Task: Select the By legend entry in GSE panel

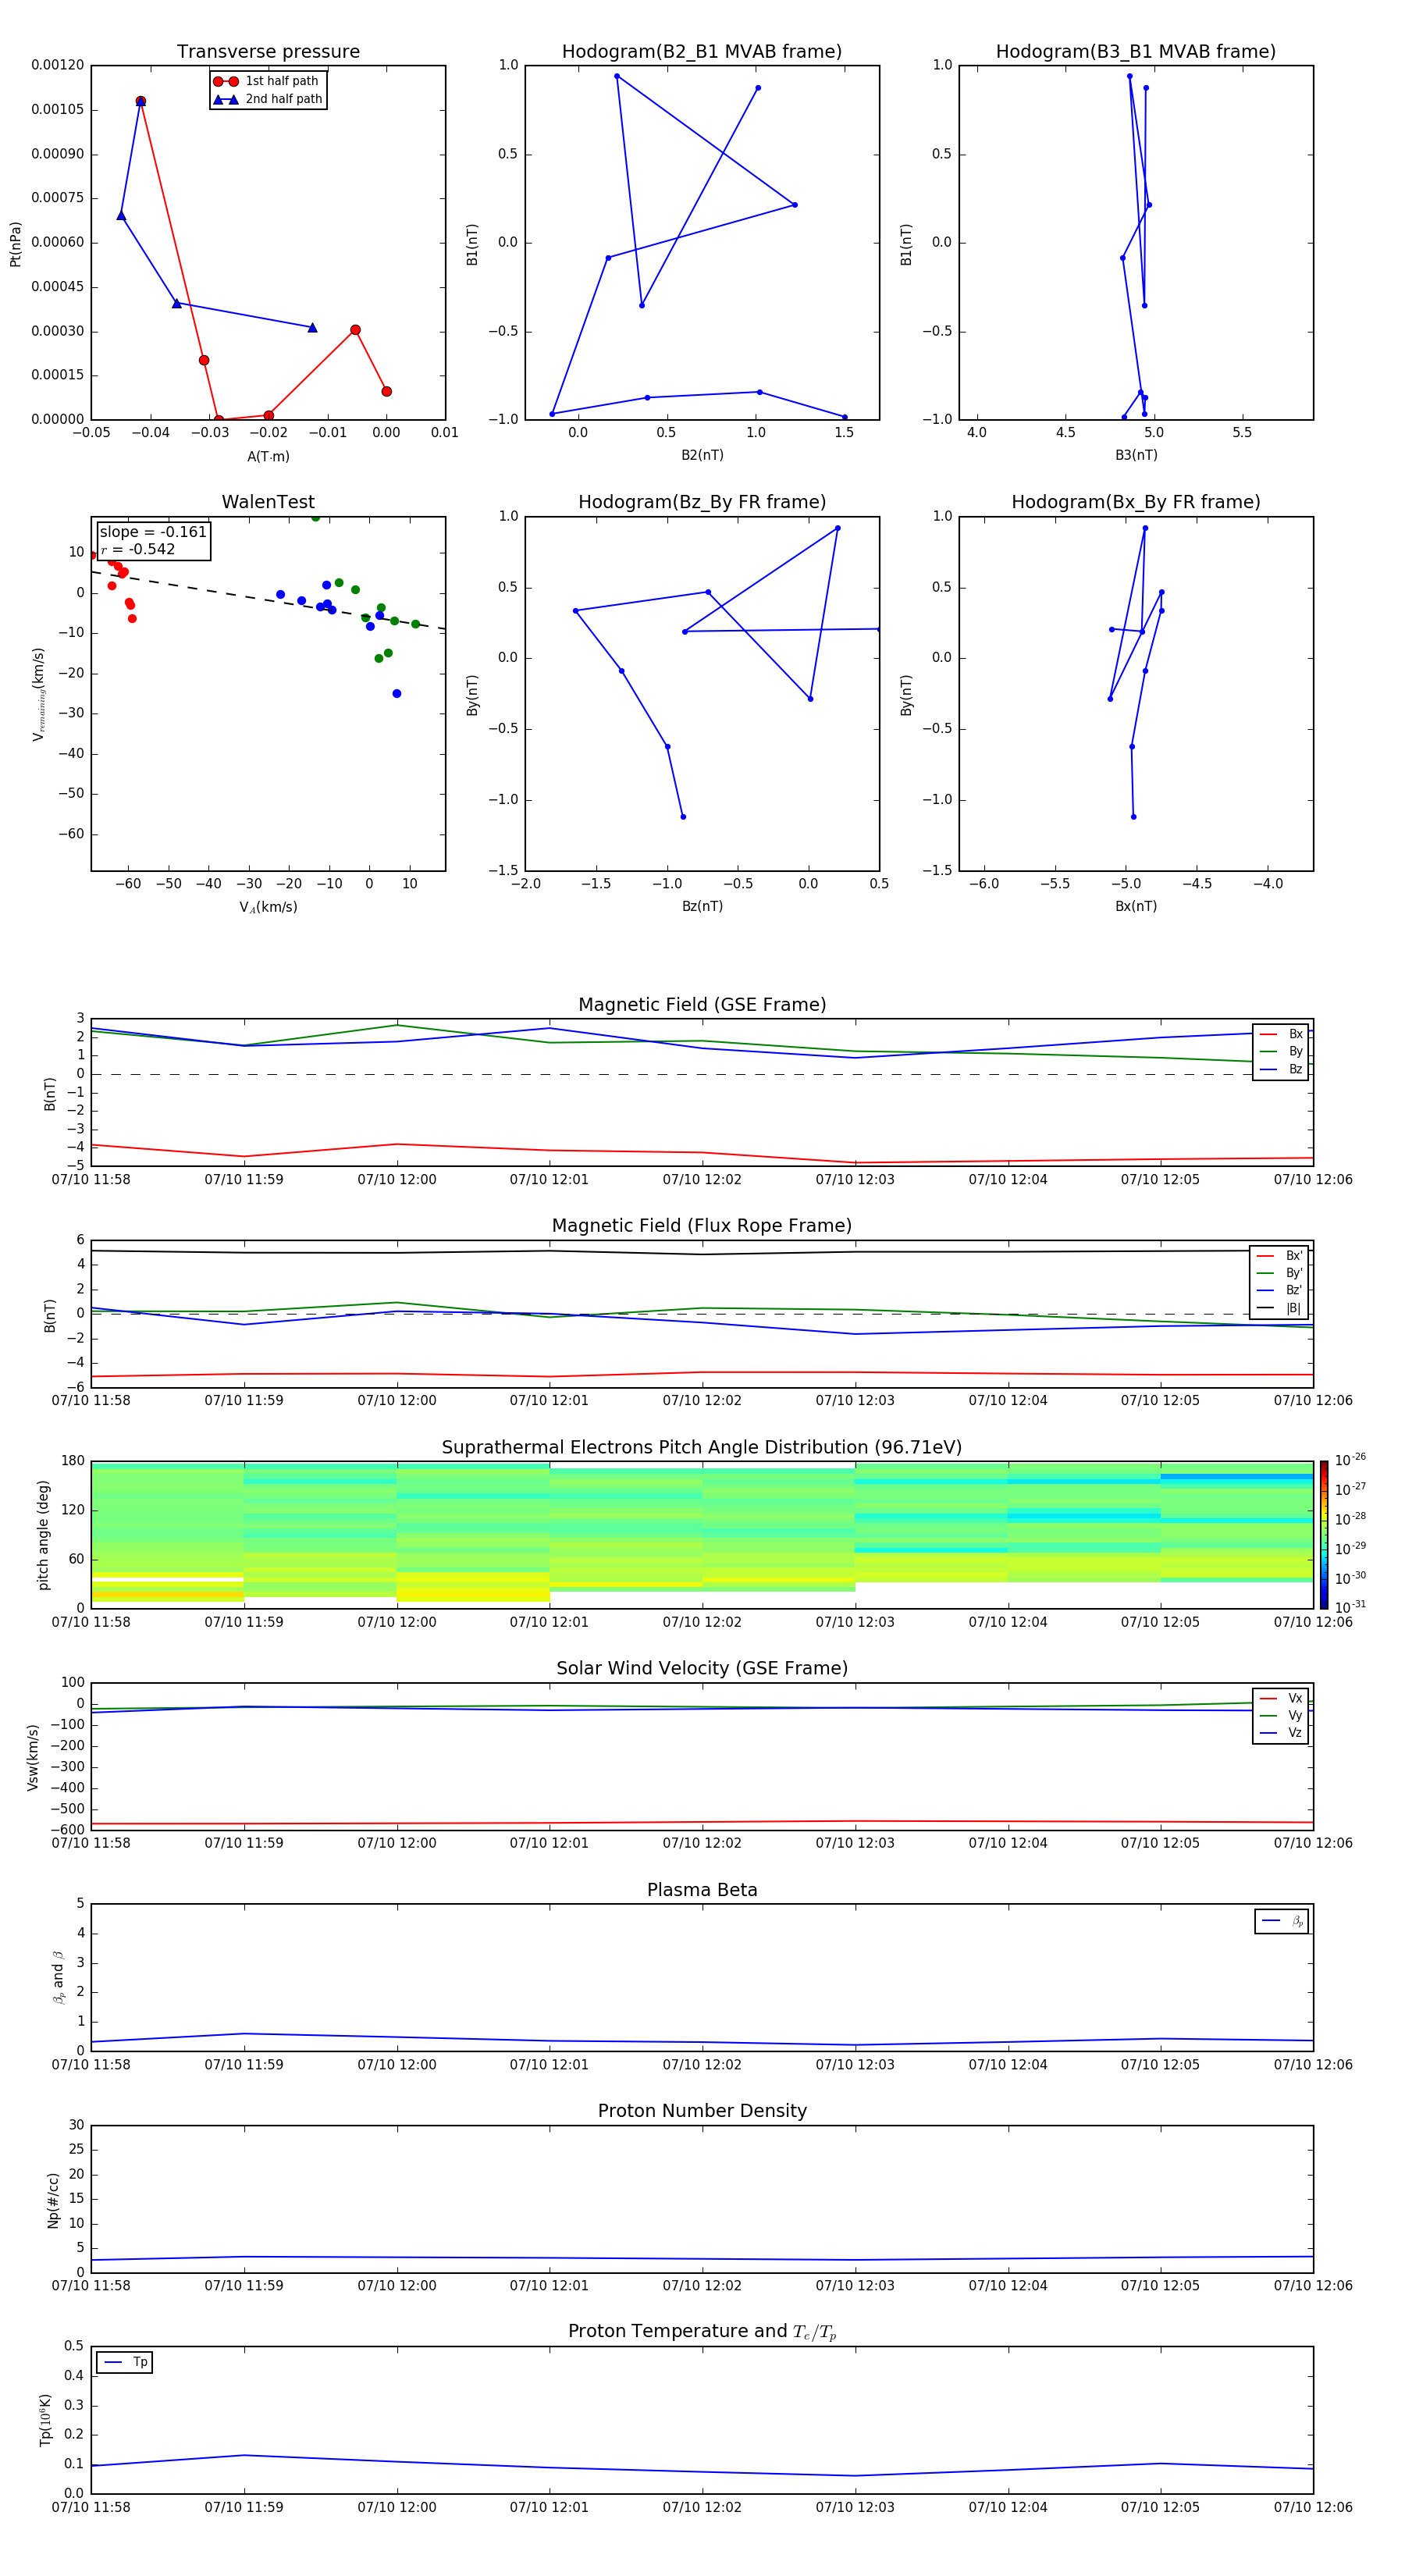Action: [x=1281, y=1051]
